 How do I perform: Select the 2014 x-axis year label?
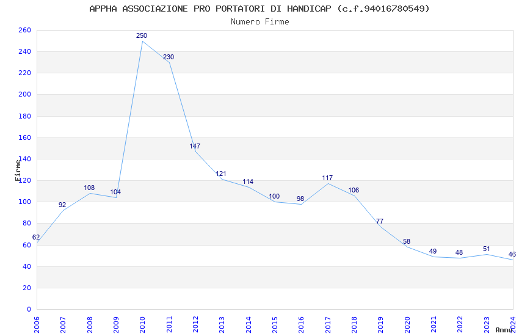(x=249, y=325)
